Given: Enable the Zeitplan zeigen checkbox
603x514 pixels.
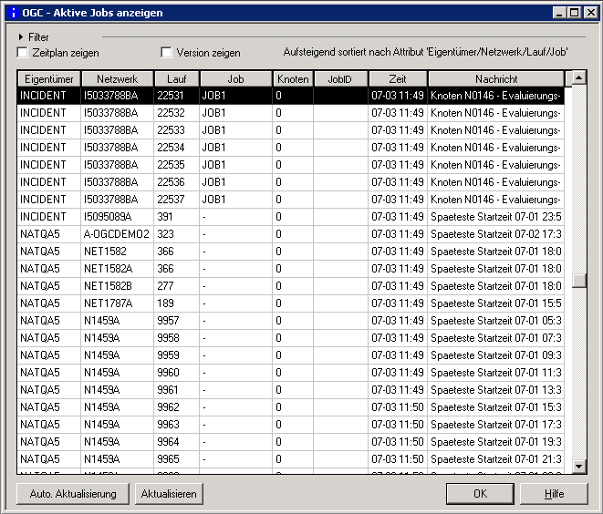Looking at the screenshot, I should [x=23, y=52].
